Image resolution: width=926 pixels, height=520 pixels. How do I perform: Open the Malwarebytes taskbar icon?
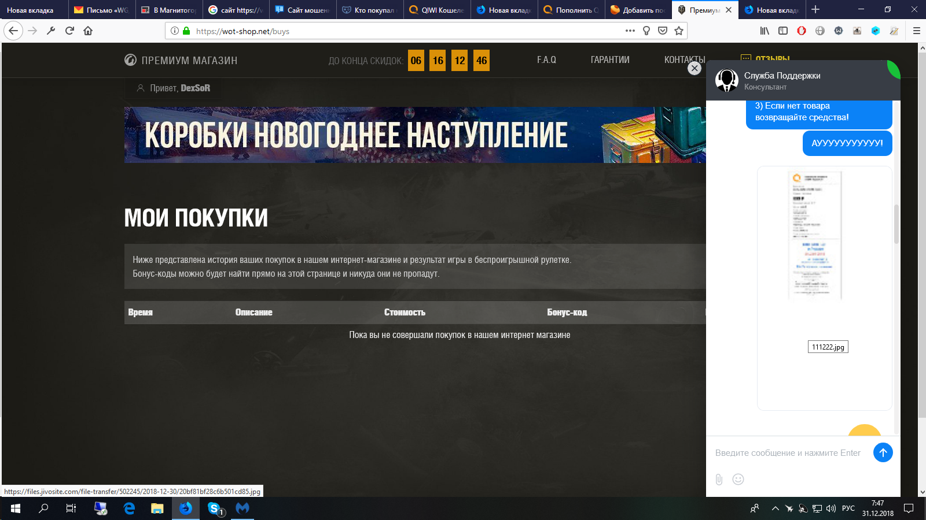click(x=242, y=508)
